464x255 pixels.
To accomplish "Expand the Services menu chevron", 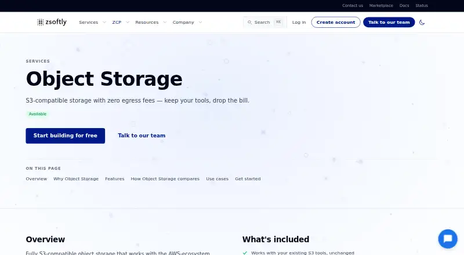I will click(x=104, y=22).
